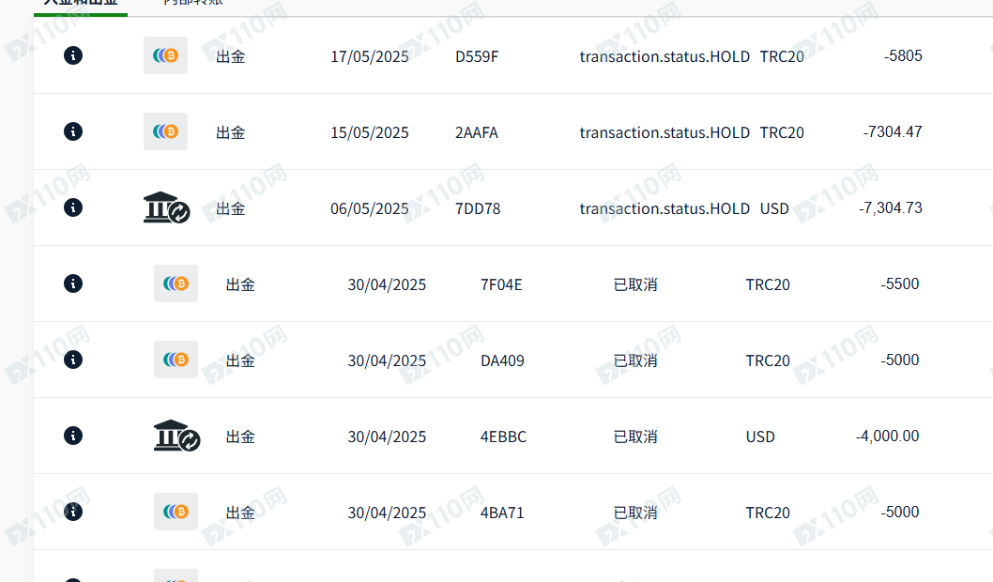
Task: Click 出金 label in 4EBBC row
Action: click(240, 437)
